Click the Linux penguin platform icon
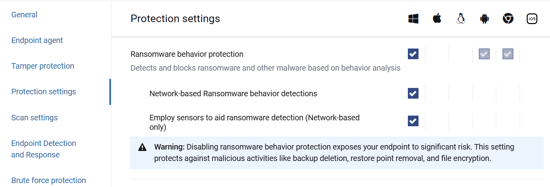The width and height of the screenshot is (550, 187). coord(460,19)
